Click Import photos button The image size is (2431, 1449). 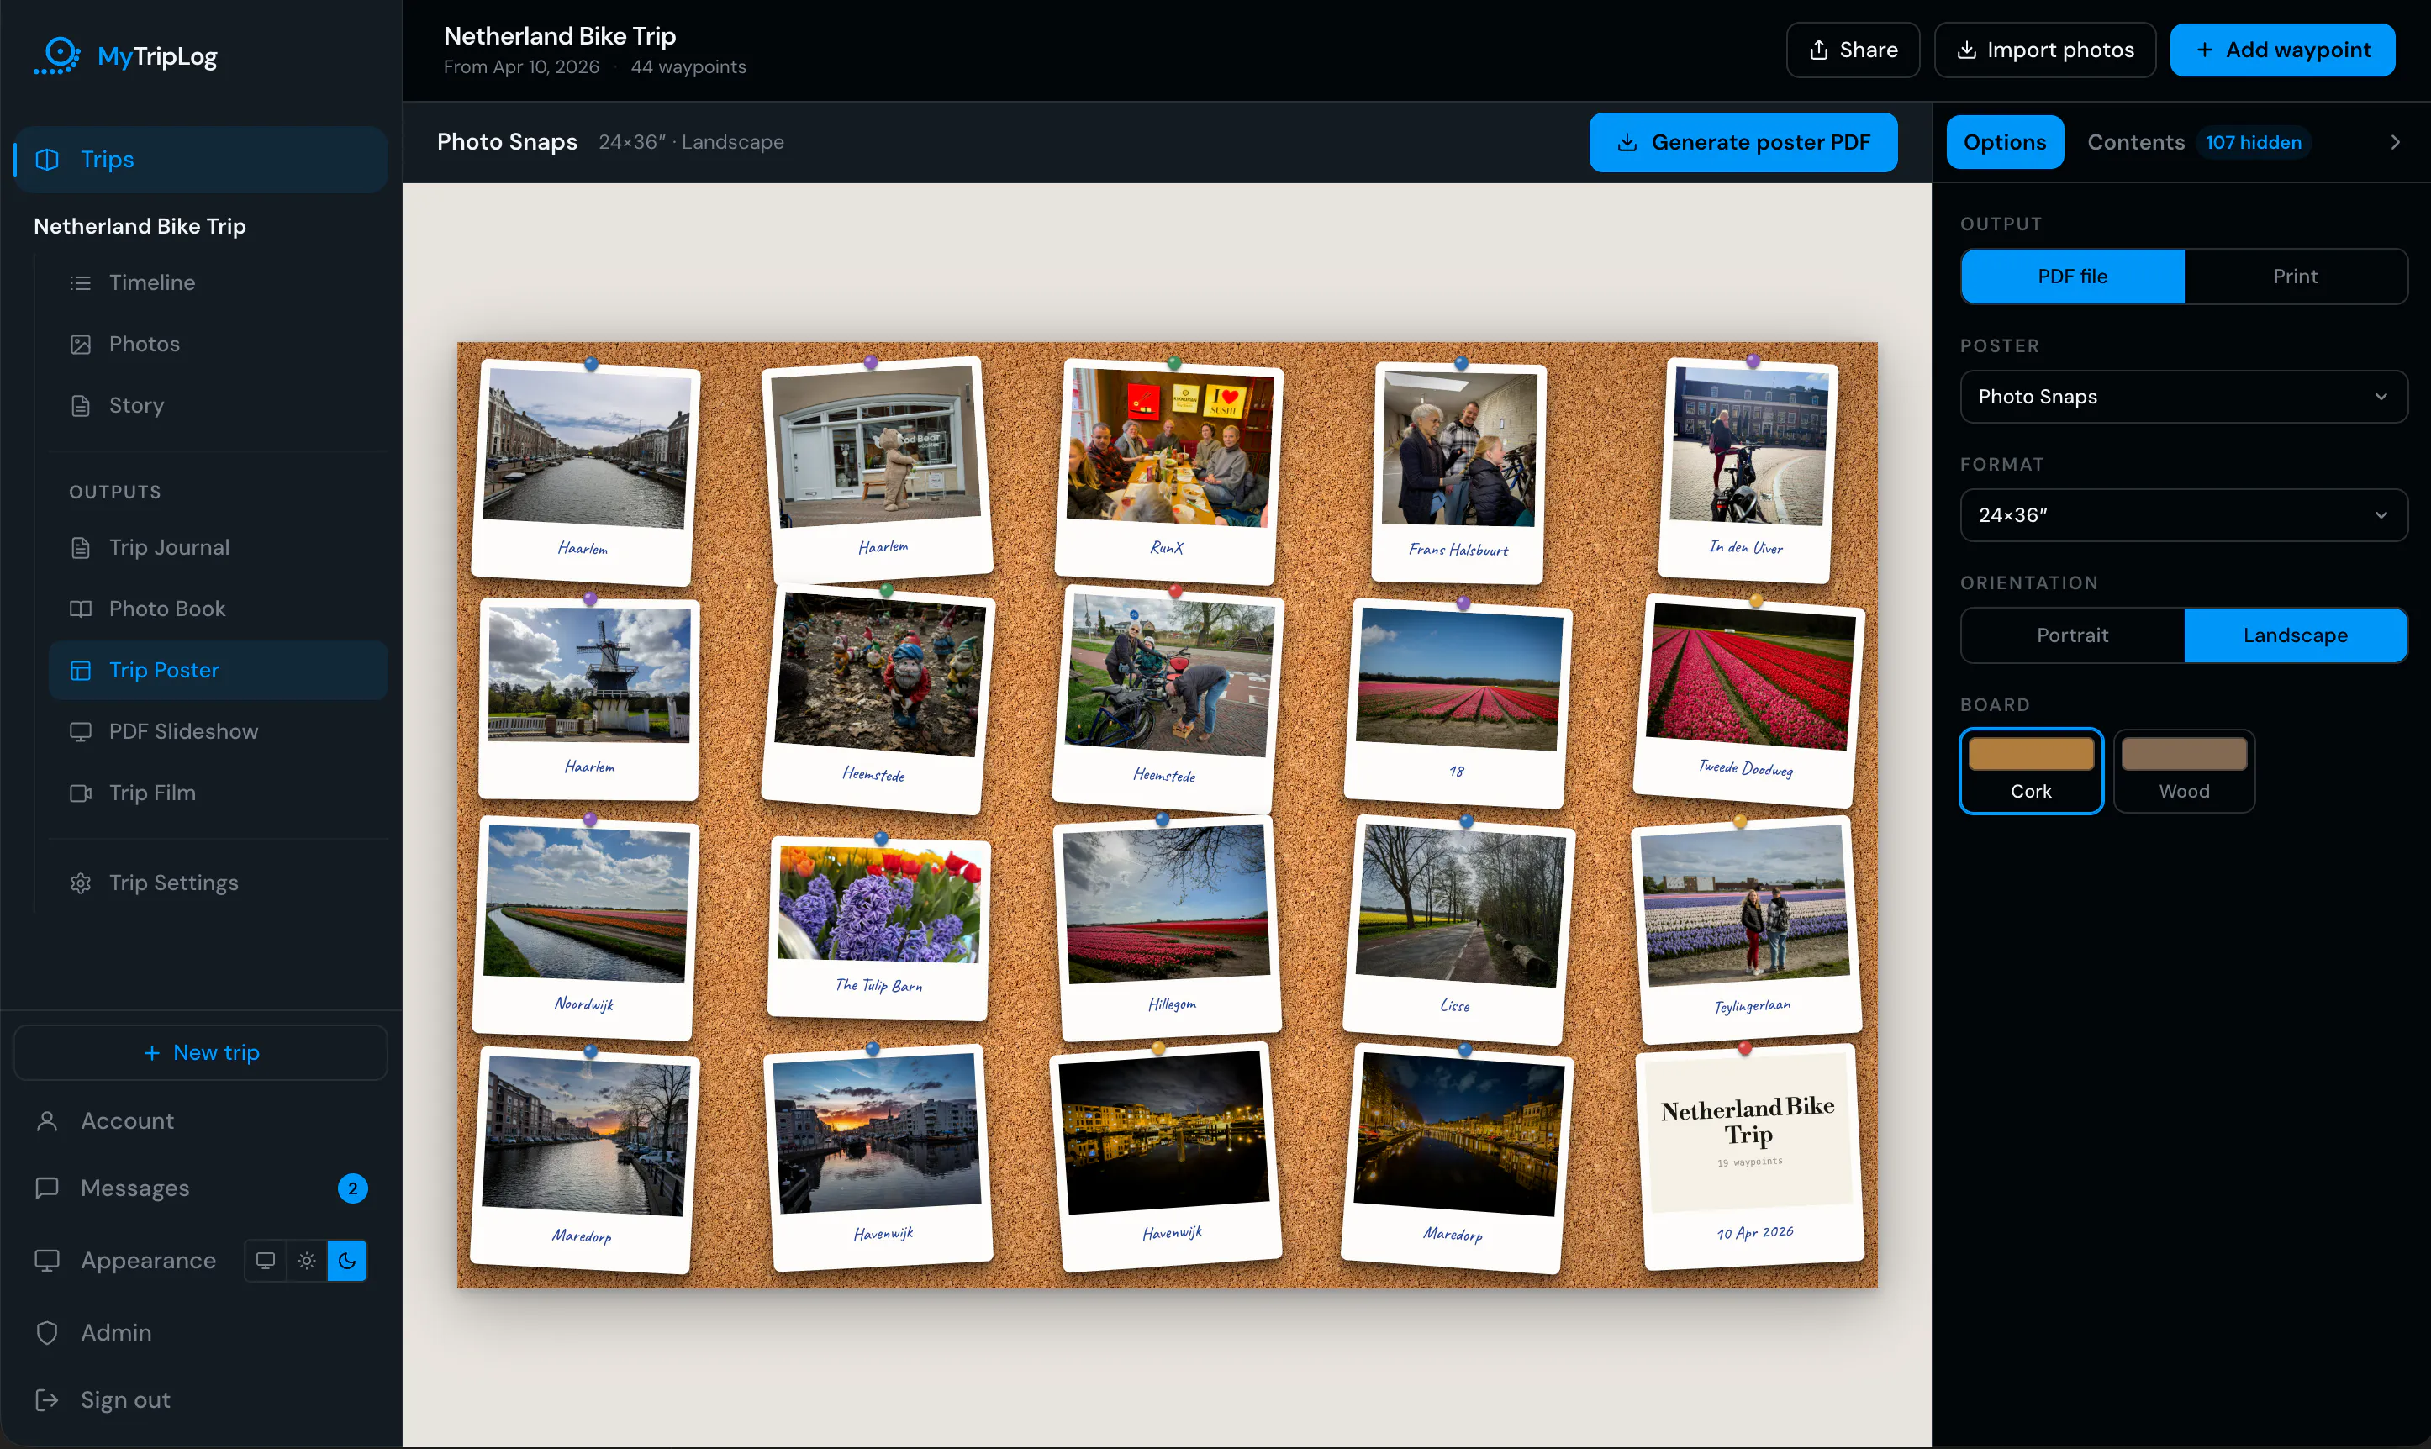[2044, 50]
